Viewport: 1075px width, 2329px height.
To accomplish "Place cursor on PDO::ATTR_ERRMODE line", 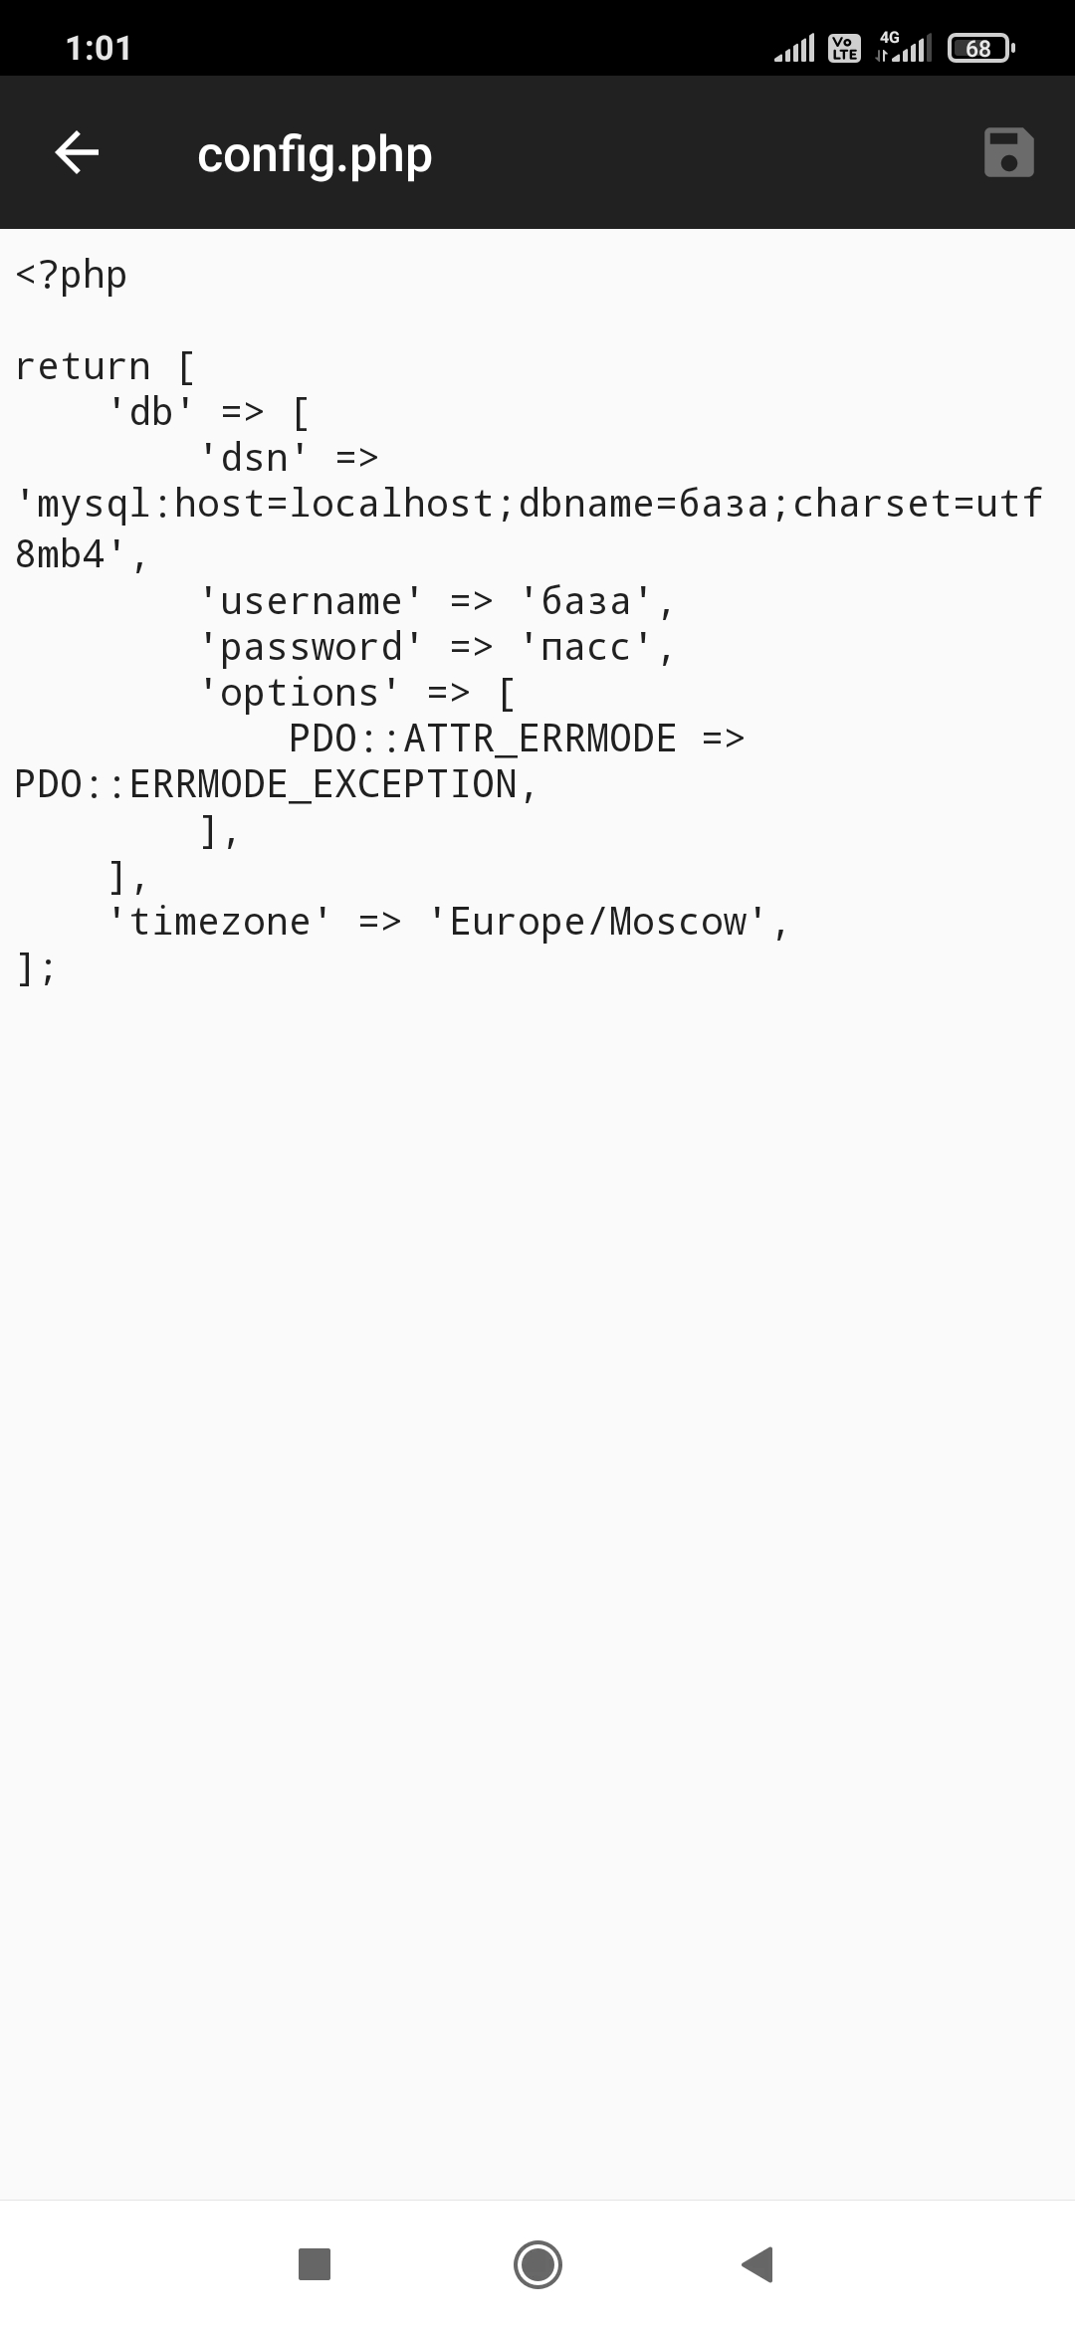I will (517, 739).
